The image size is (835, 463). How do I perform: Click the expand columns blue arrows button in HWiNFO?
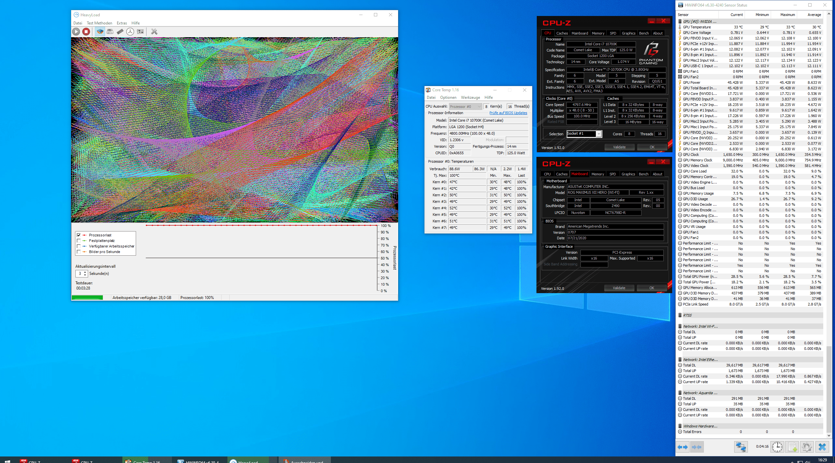point(683,447)
